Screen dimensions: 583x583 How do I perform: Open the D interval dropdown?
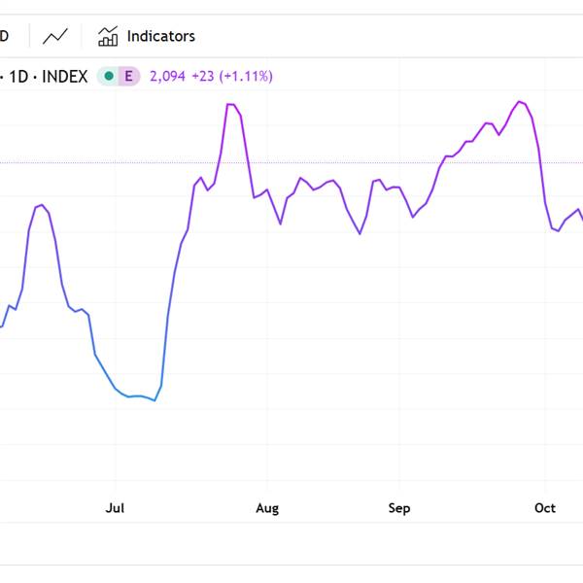pos(5,36)
